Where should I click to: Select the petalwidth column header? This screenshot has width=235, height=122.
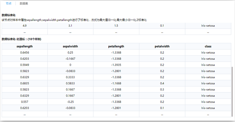[x=162, y=47]
